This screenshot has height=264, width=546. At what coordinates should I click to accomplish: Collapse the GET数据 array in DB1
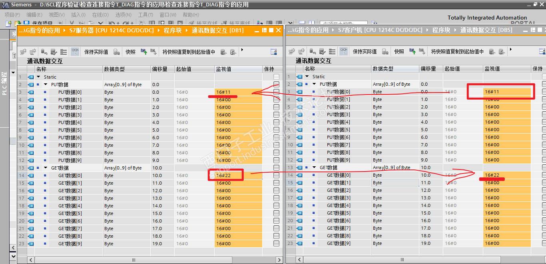click(46, 168)
